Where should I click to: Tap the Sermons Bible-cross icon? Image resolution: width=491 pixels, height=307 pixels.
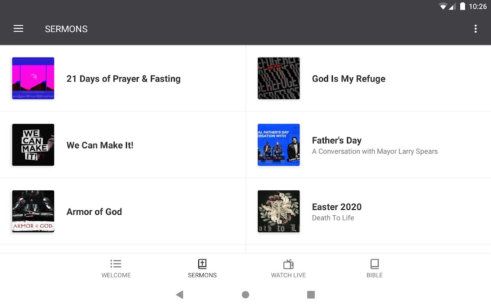(x=202, y=264)
